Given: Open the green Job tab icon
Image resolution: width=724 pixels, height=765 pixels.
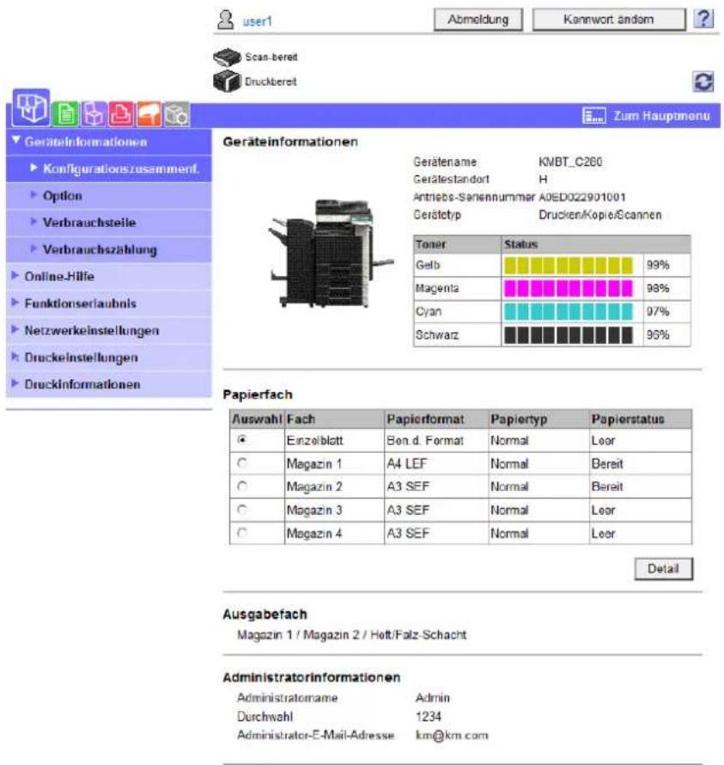Looking at the screenshot, I should pyautogui.click(x=66, y=114).
